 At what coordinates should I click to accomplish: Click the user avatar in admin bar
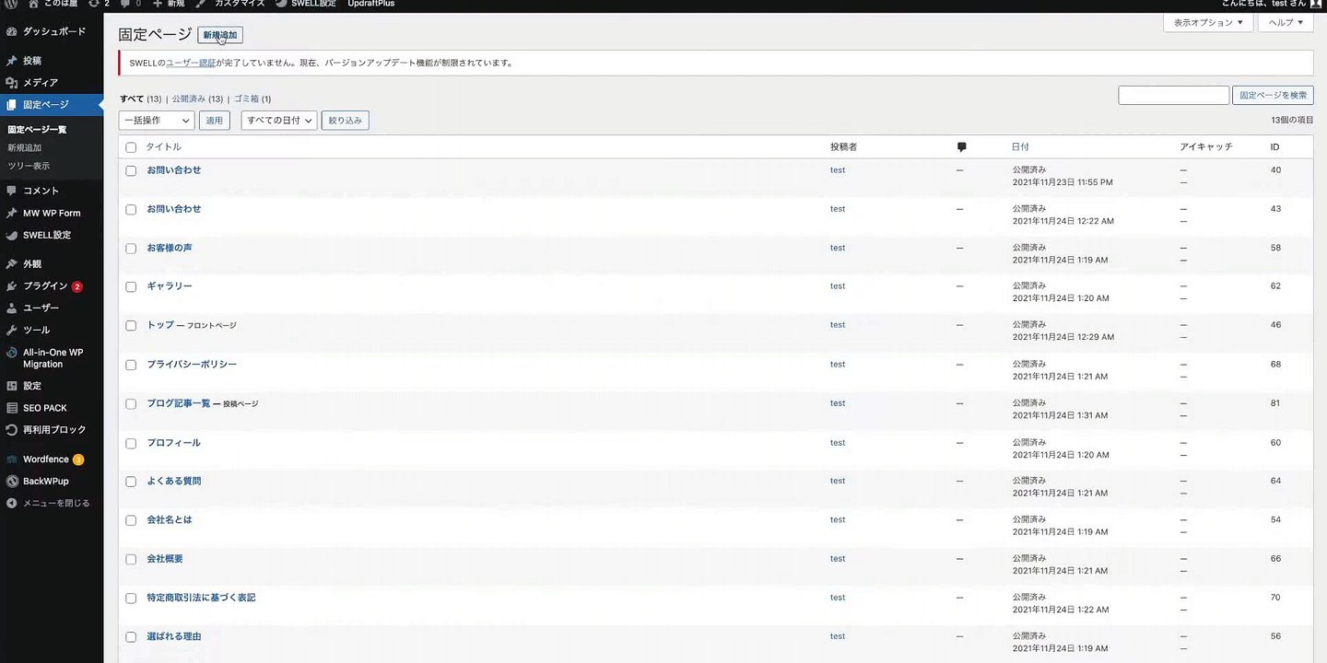click(1316, 4)
